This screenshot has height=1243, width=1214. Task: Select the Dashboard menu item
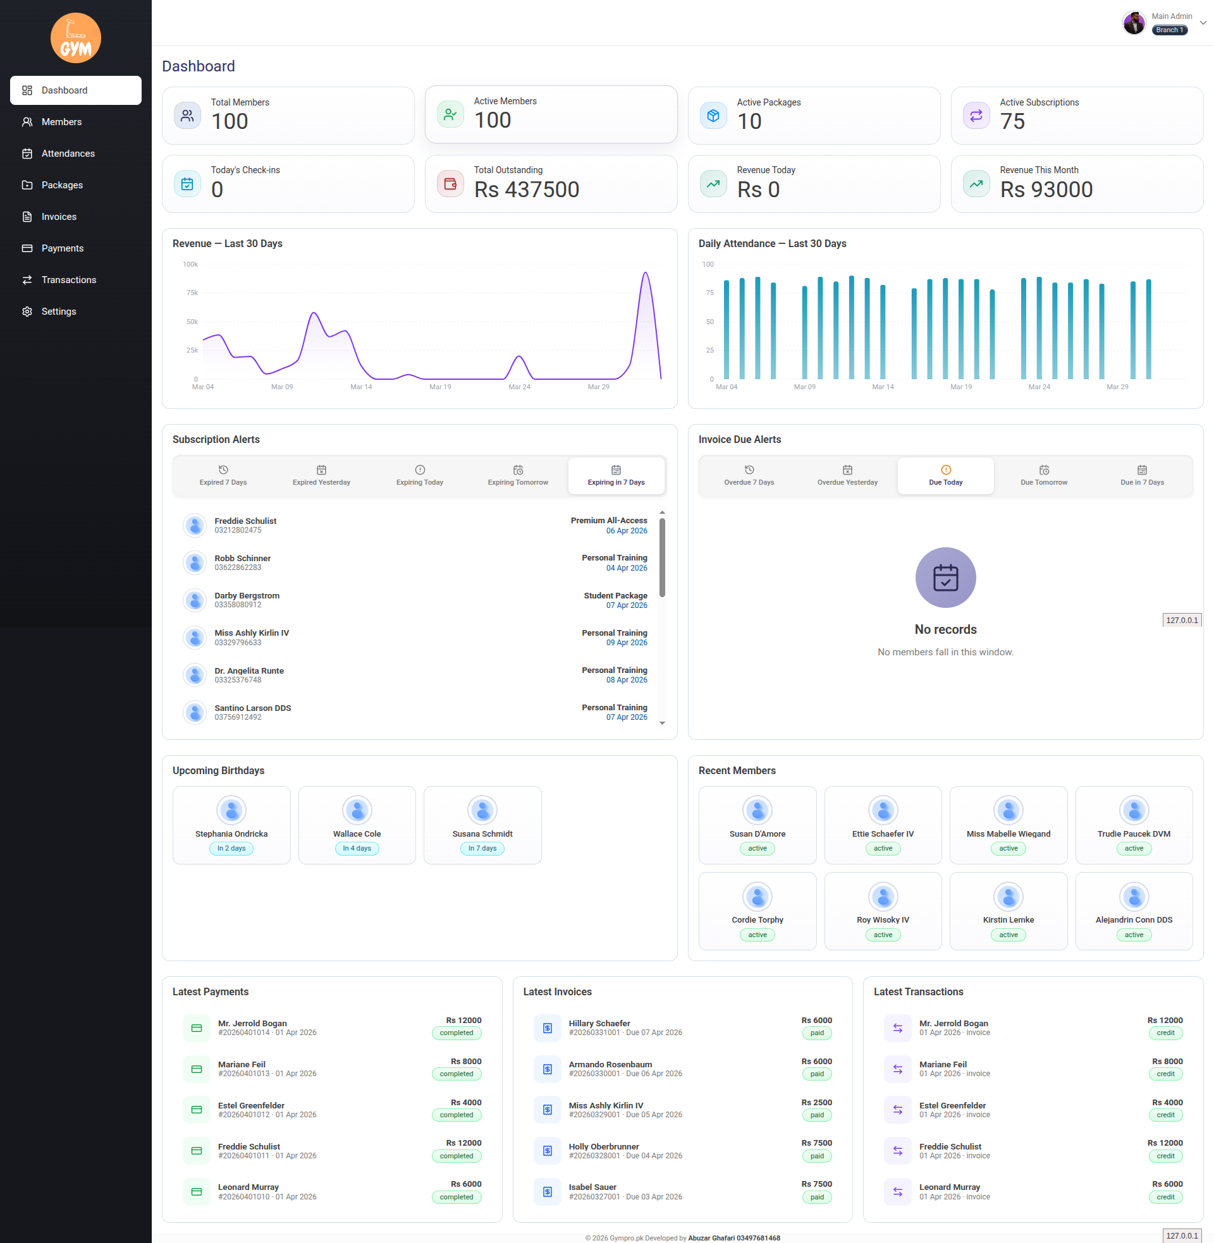tap(66, 90)
